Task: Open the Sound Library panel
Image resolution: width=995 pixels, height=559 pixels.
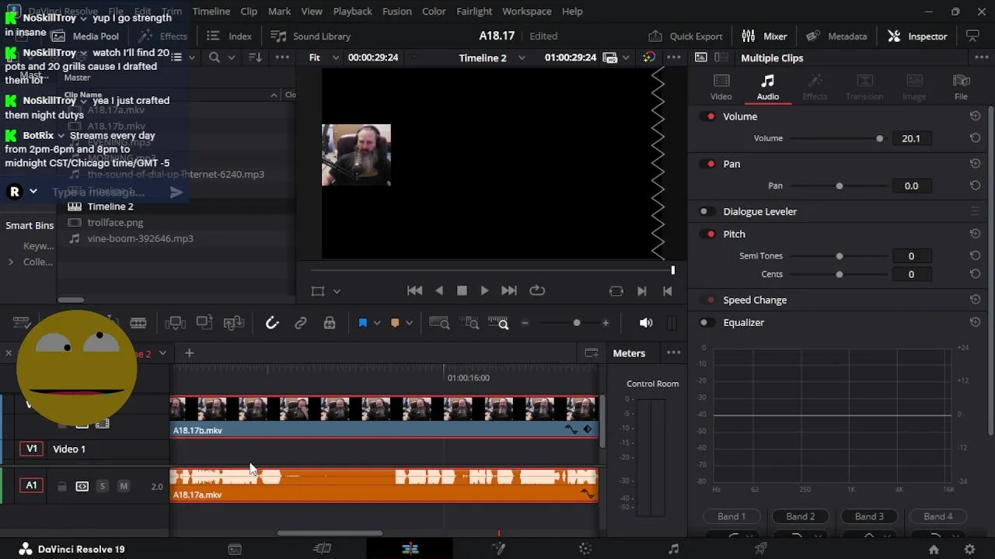Action: tap(310, 36)
